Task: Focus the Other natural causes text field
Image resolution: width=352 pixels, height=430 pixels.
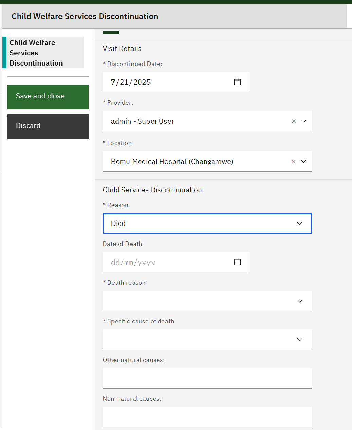Action: coord(207,378)
